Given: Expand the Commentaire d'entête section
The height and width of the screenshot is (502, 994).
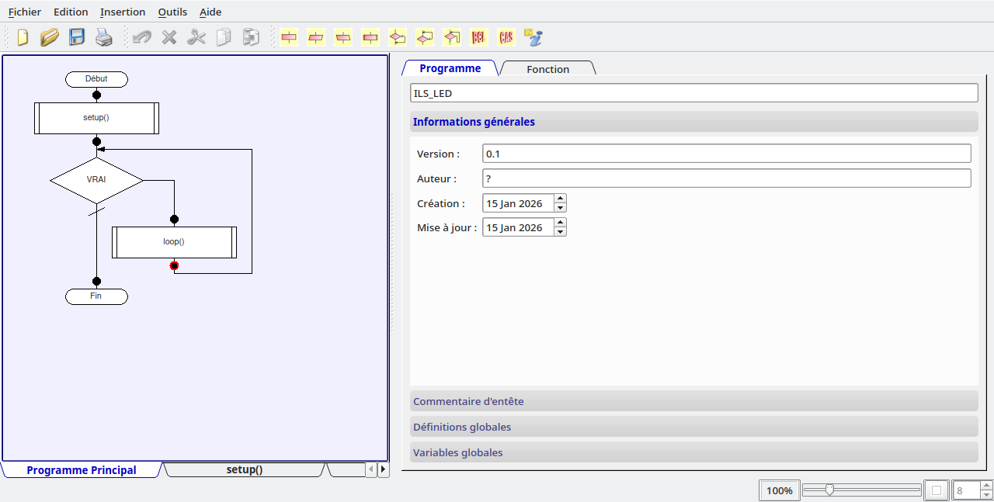Looking at the screenshot, I should [x=693, y=401].
